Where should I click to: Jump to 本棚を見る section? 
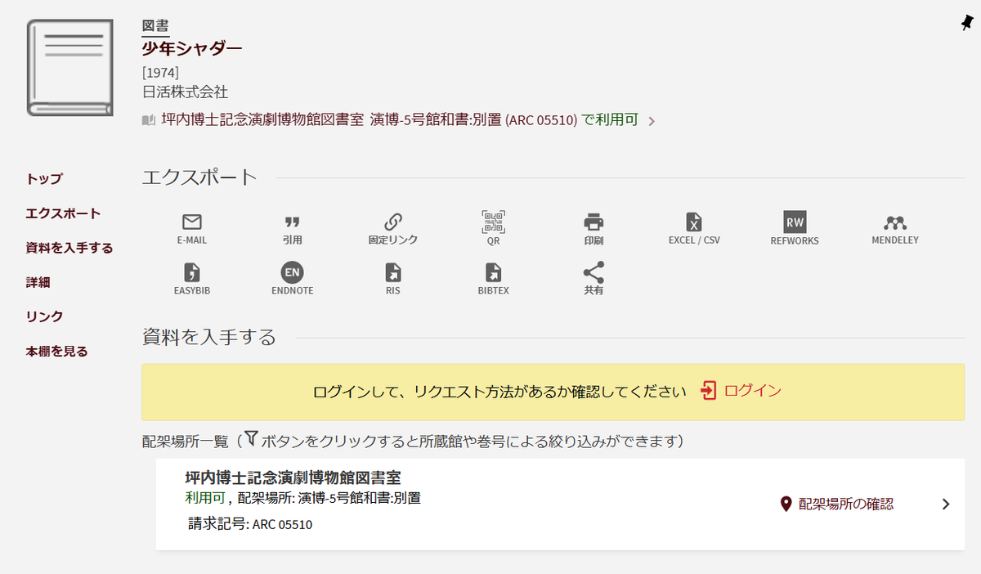pos(56,351)
